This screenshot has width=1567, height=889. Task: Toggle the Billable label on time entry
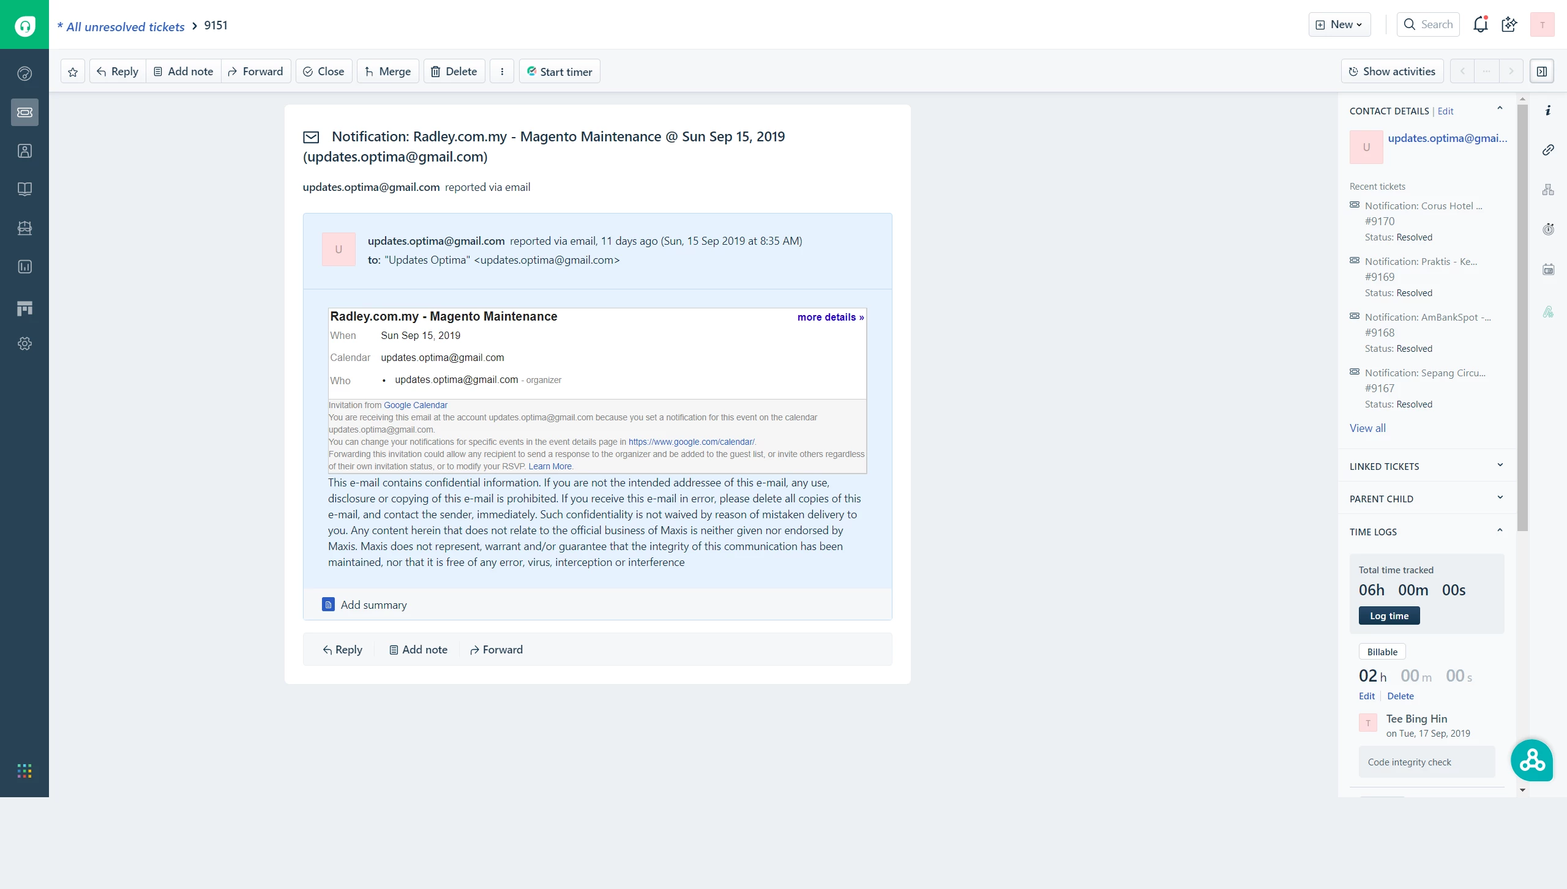coord(1382,651)
